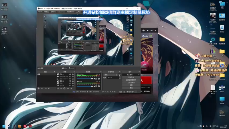
Task: Increase transition duration with stepper arrows
Action: pos(120,77)
